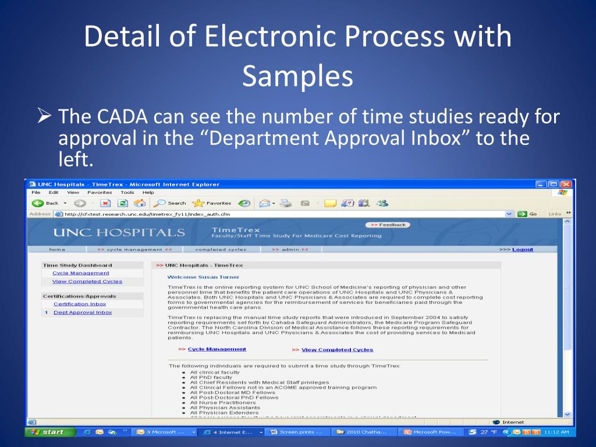Open the '3 Microsoft' taskbar group dropdown

click(x=193, y=432)
